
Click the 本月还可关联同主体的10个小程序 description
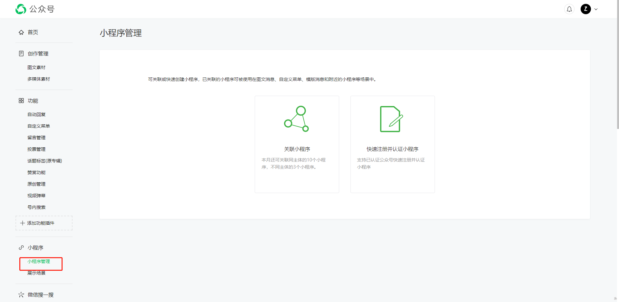tap(294, 163)
